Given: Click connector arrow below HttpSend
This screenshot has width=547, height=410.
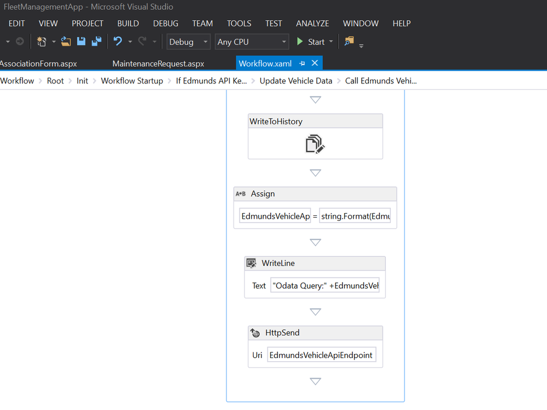Looking at the screenshot, I should 315,381.
